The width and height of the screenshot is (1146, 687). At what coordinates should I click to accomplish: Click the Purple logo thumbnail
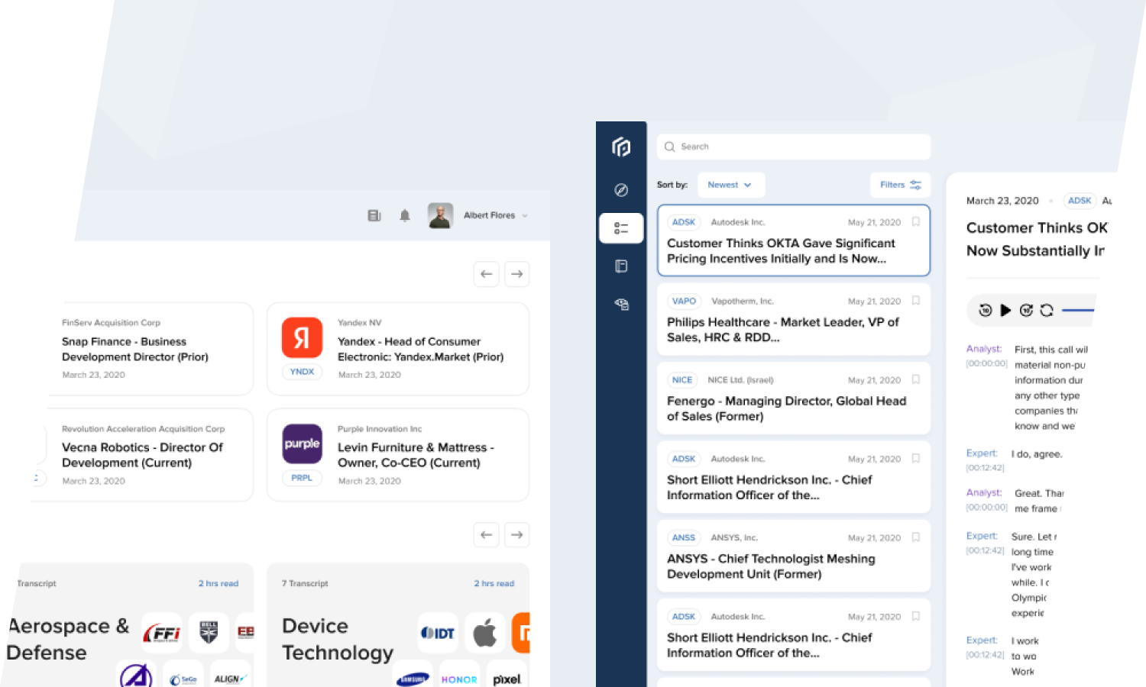(303, 443)
